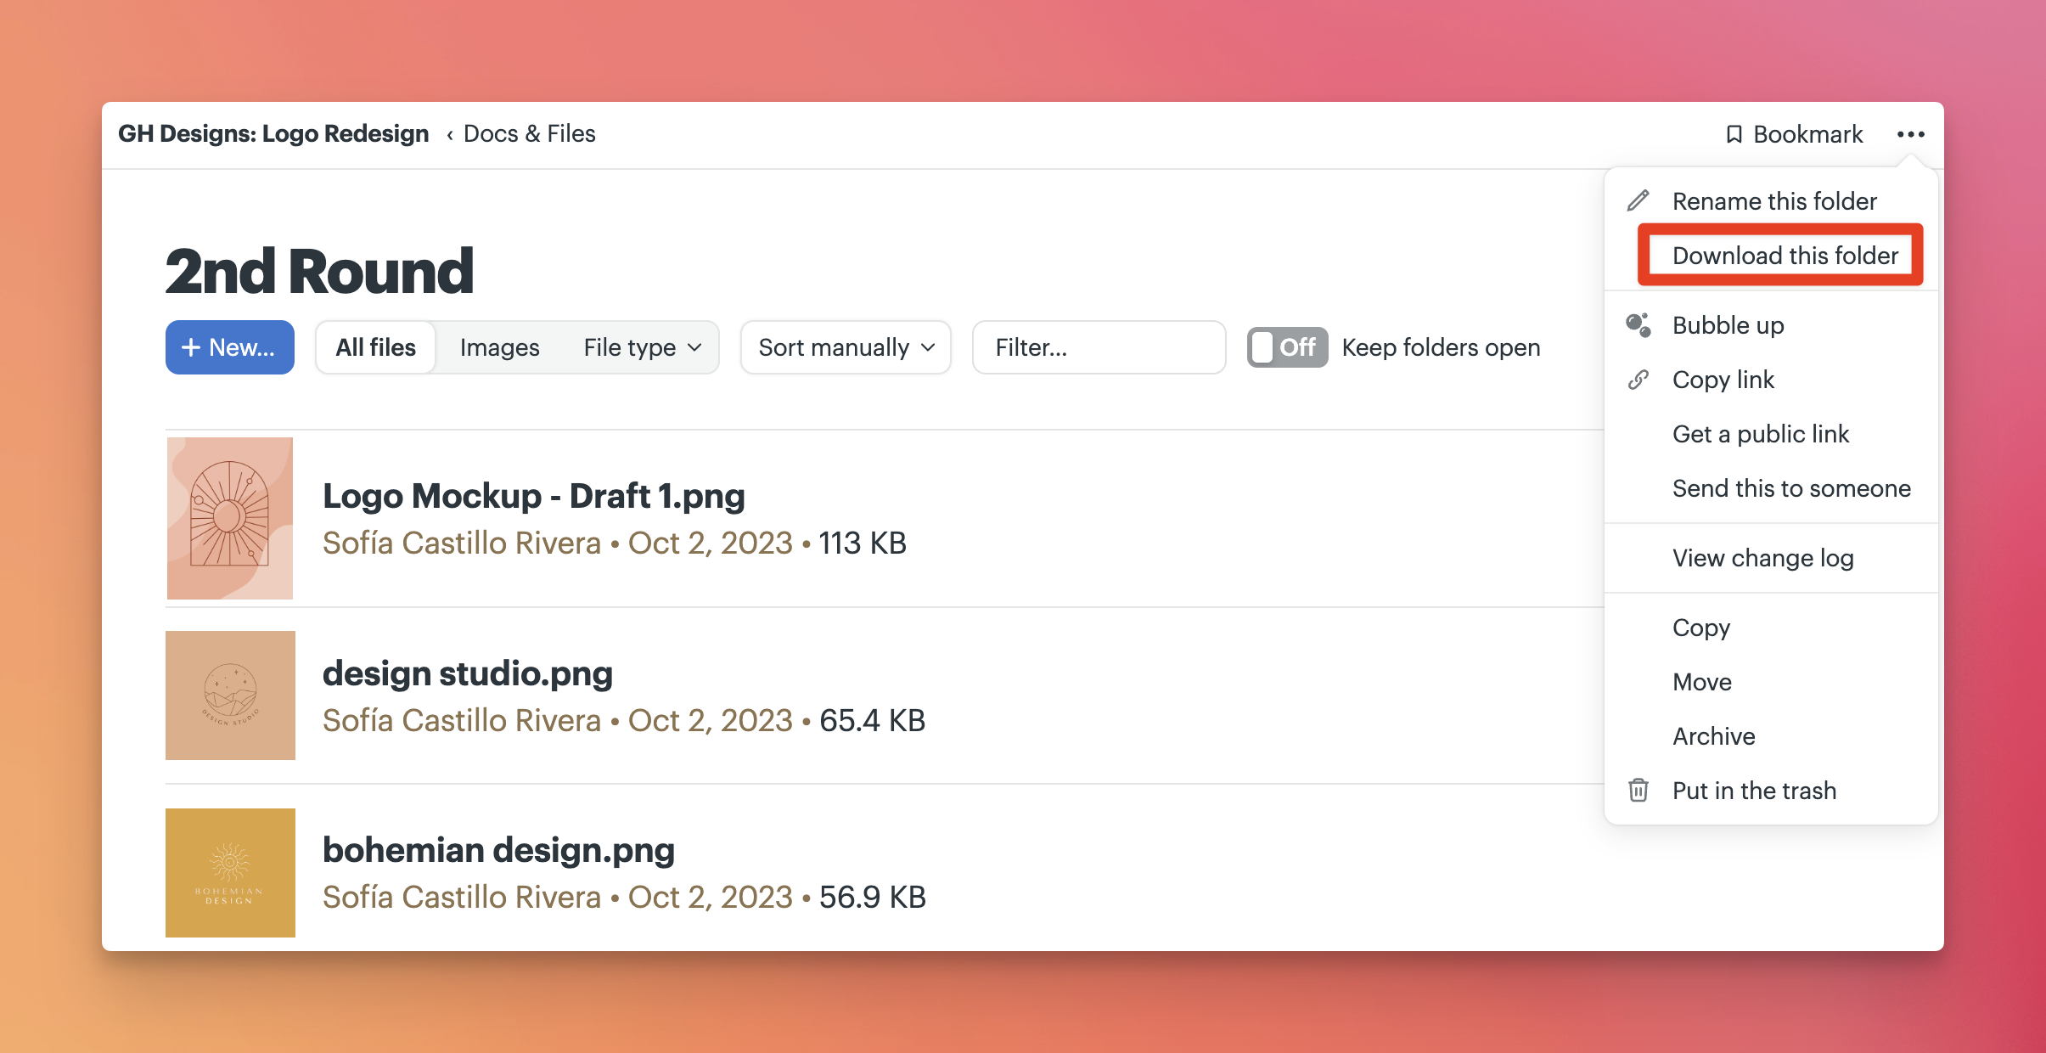Click the blue New... button
This screenshot has width=2046, height=1053.
(230, 347)
